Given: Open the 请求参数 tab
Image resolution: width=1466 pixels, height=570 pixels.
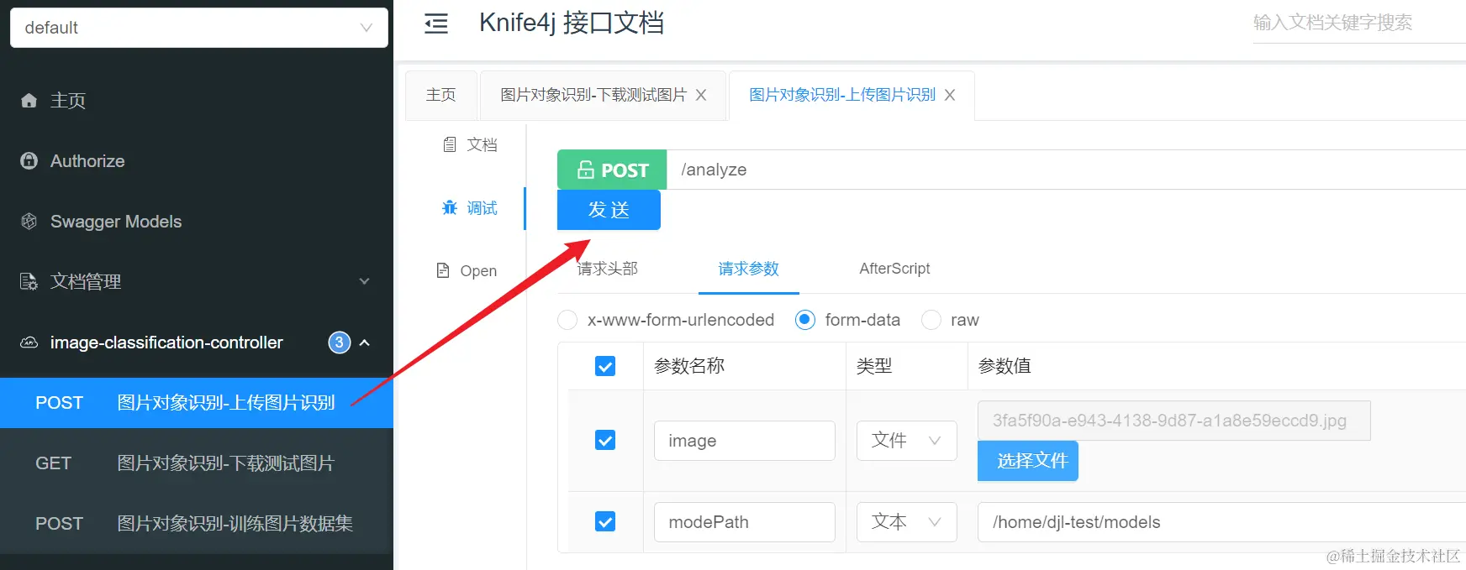Looking at the screenshot, I should [748, 269].
